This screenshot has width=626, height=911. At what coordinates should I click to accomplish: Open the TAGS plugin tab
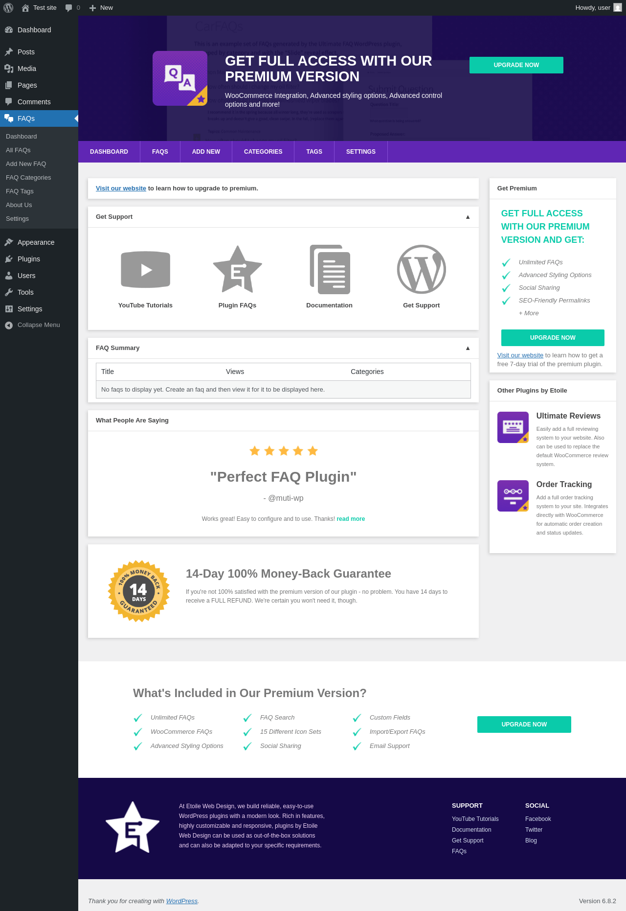314,152
